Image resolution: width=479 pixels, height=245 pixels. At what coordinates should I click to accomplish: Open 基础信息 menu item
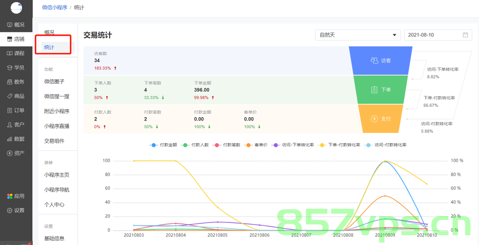coord(54,239)
